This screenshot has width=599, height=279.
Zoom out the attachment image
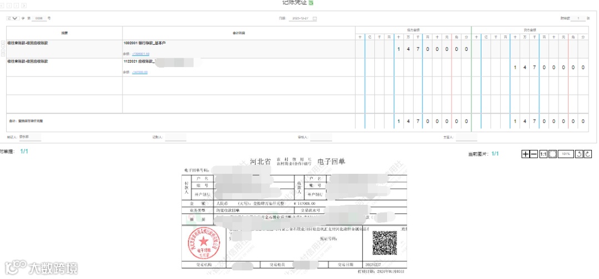point(534,154)
